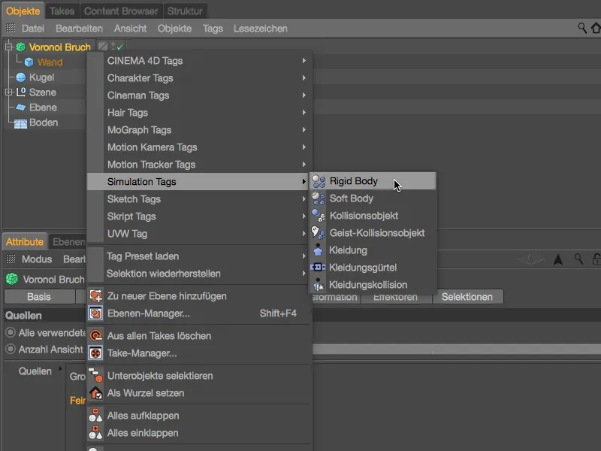Select the Kugel object in the tree
The image size is (601, 451).
(41, 77)
